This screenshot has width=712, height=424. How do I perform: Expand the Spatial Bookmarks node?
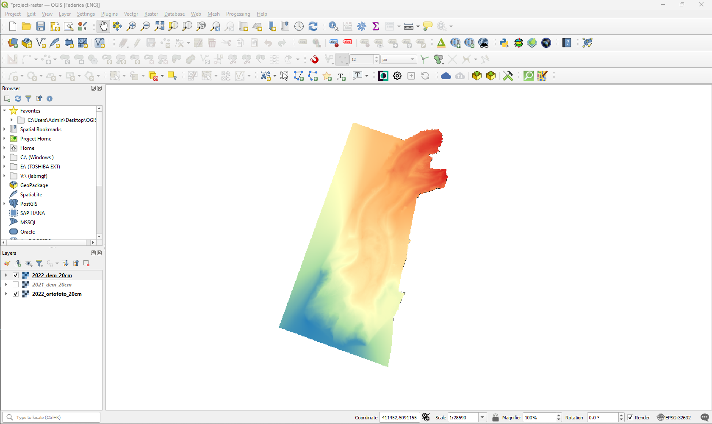click(5, 129)
